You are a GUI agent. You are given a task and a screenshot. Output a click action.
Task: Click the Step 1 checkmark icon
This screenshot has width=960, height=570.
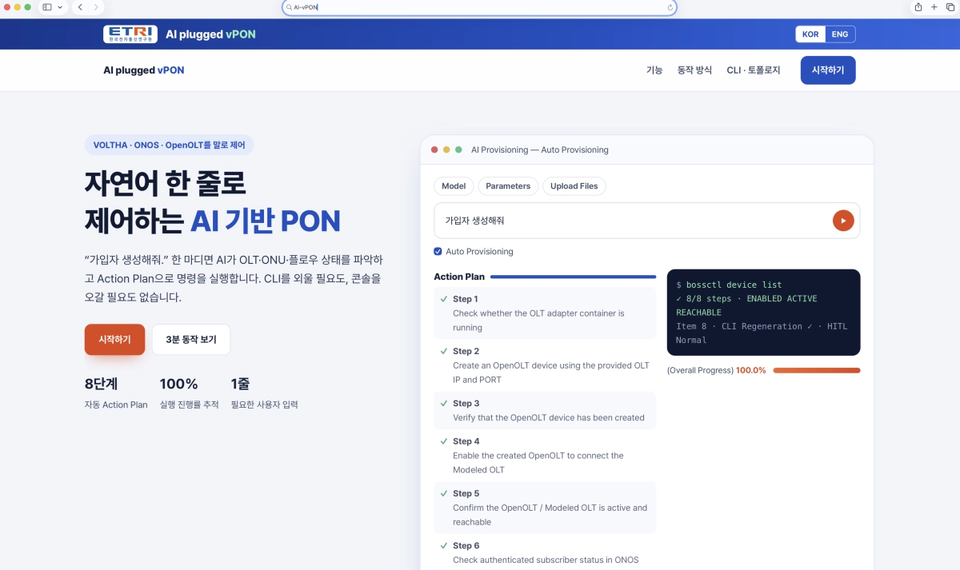pos(443,299)
